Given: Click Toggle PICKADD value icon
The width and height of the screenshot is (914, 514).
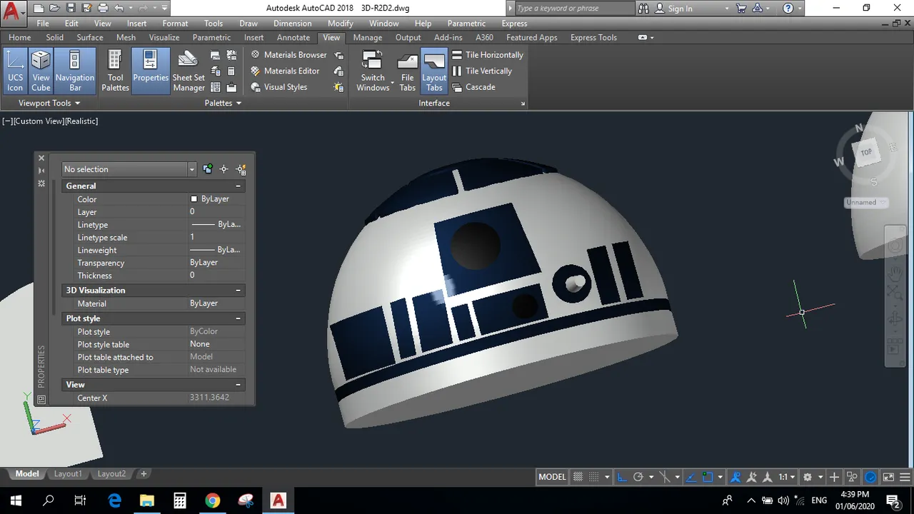Looking at the screenshot, I should click(x=208, y=169).
